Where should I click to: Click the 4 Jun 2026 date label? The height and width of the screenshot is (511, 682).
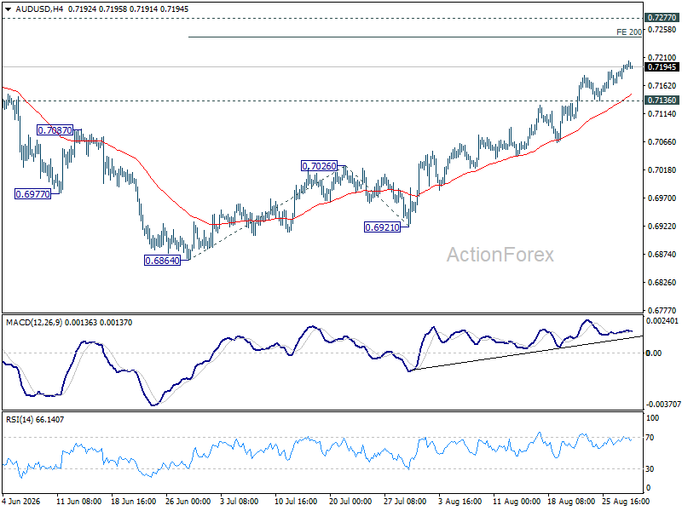tap(21, 502)
